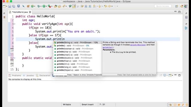Open the Terminal console toolbar icon
191x107 pixels.
19,6
